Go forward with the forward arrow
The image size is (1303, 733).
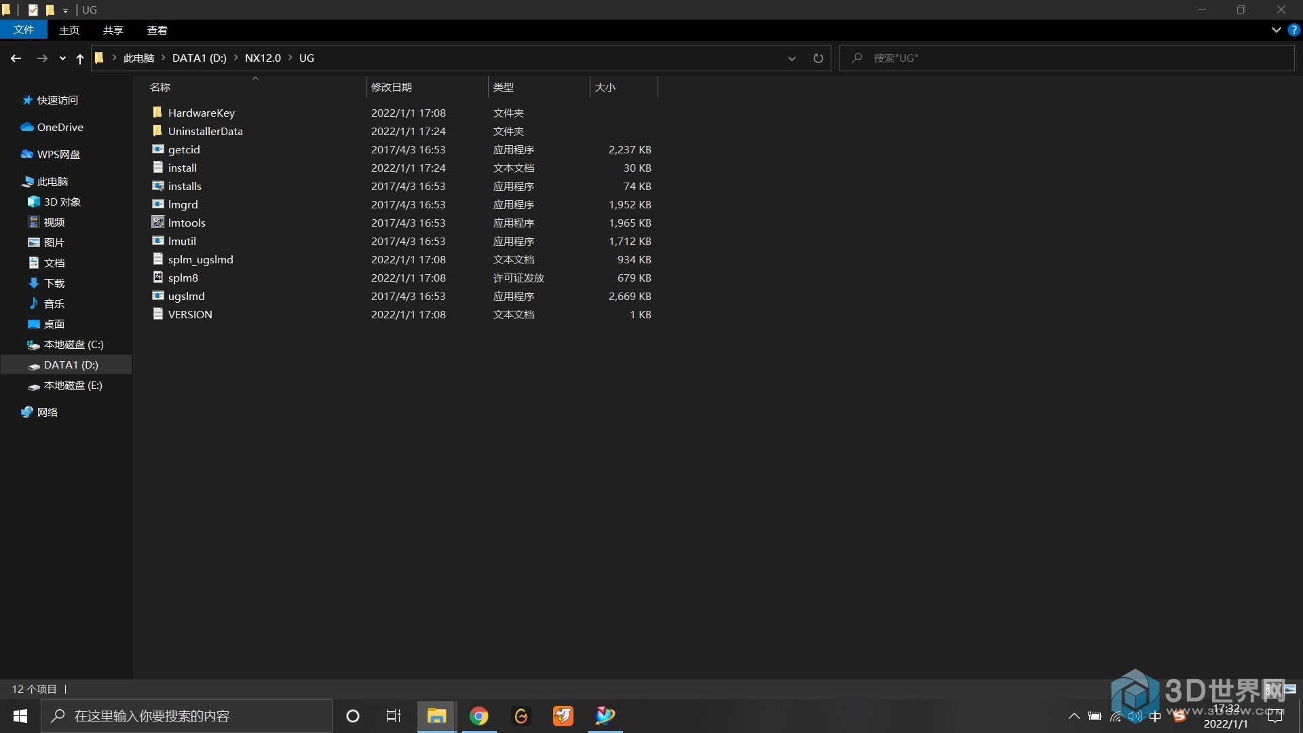[x=42, y=58]
